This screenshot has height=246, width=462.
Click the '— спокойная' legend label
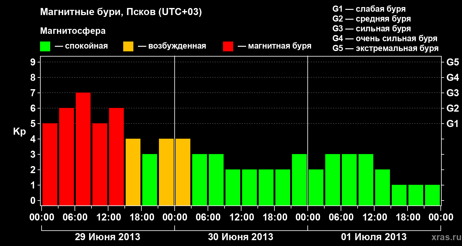(x=81, y=46)
